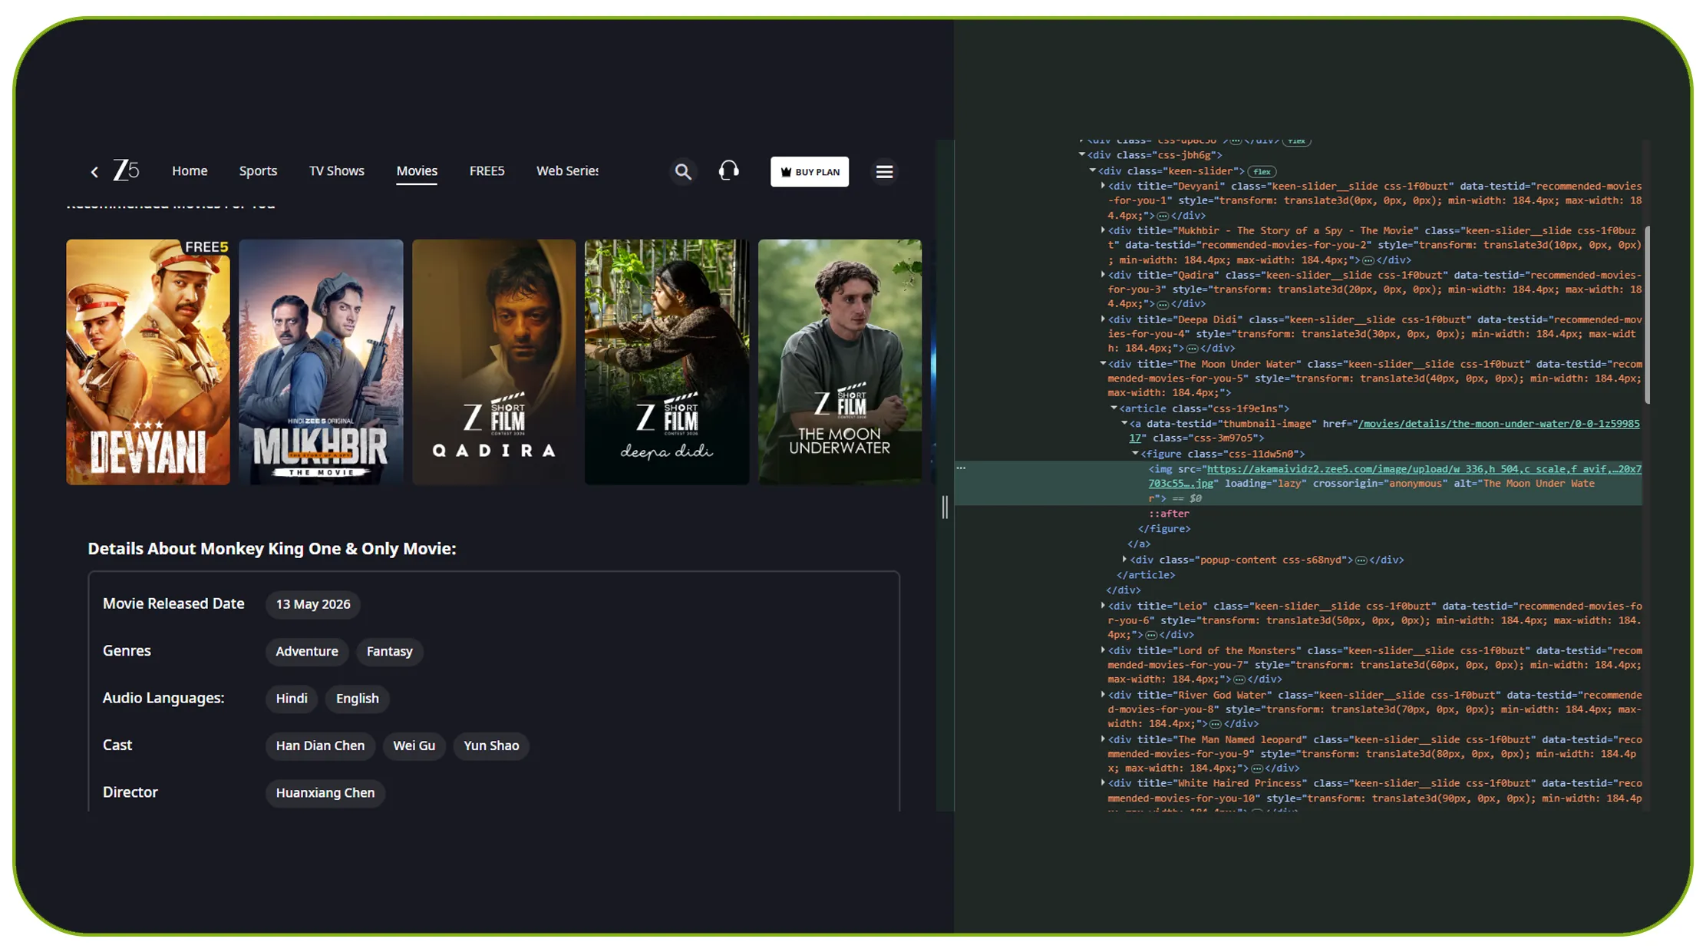1706x952 pixels.
Task: Expand the Mukhbir slide div node
Action: [x=1103, y=230]
